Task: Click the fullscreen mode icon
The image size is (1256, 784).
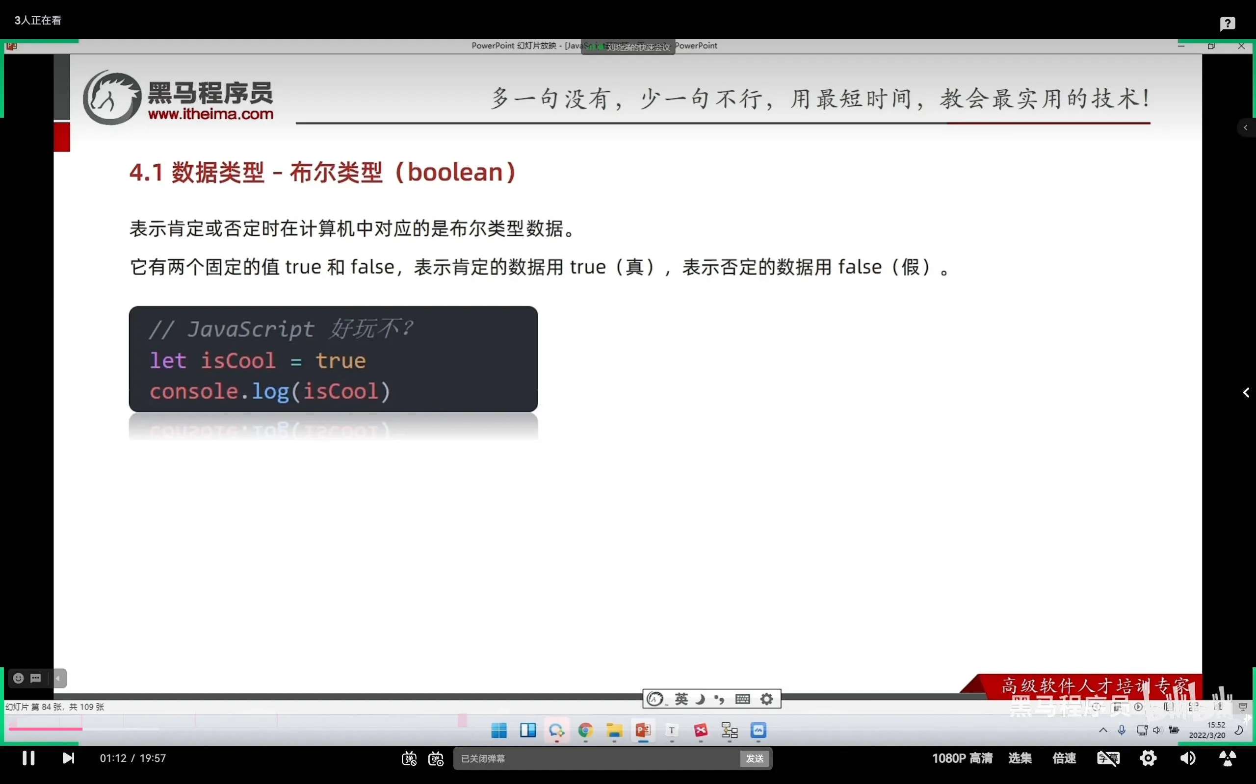Action: click(x=1228, y=758)
